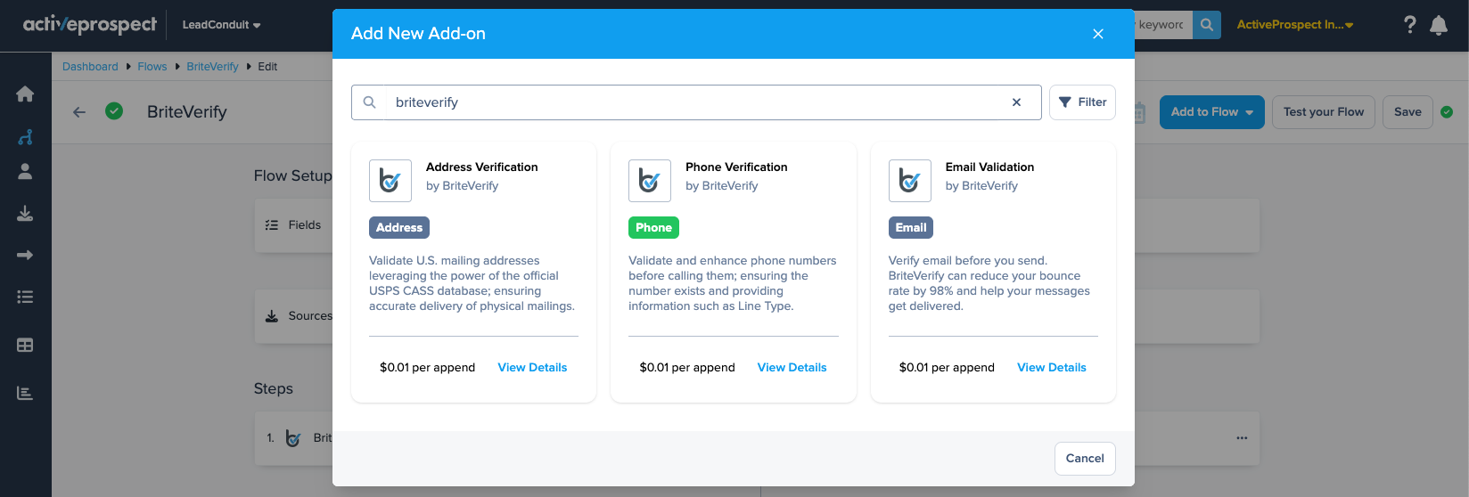
Task: Go to Dashboard breadcrumb
Action: [x=90, y=67]
